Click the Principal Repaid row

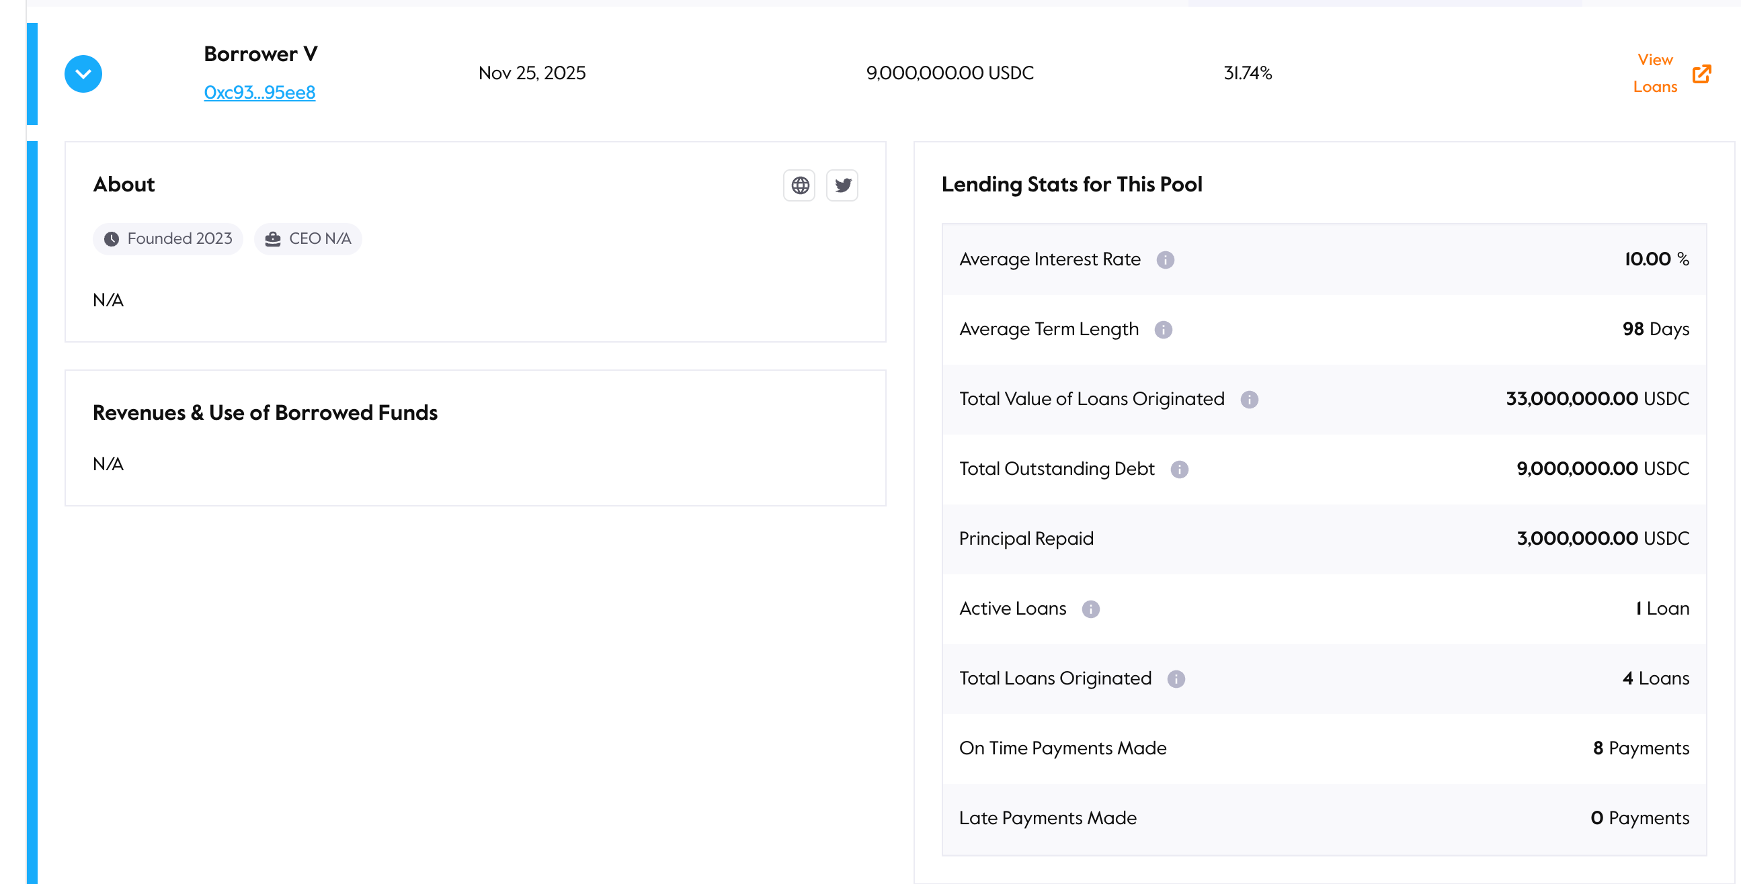pos(1324,539)
